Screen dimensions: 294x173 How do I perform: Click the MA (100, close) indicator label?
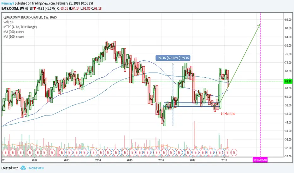(14, 37)
